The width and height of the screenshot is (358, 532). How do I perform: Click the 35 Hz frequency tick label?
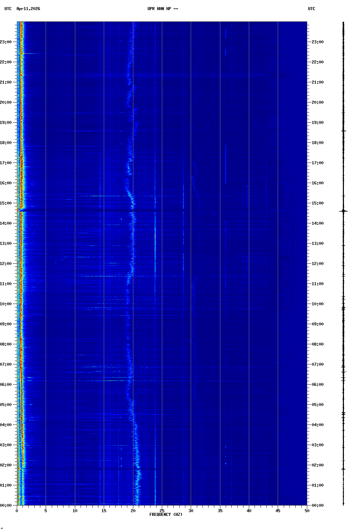220,511
